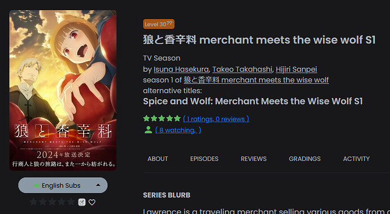390x214 pixels.
Task: Open the REVIEWS tab
Action: tap(253, 159)
